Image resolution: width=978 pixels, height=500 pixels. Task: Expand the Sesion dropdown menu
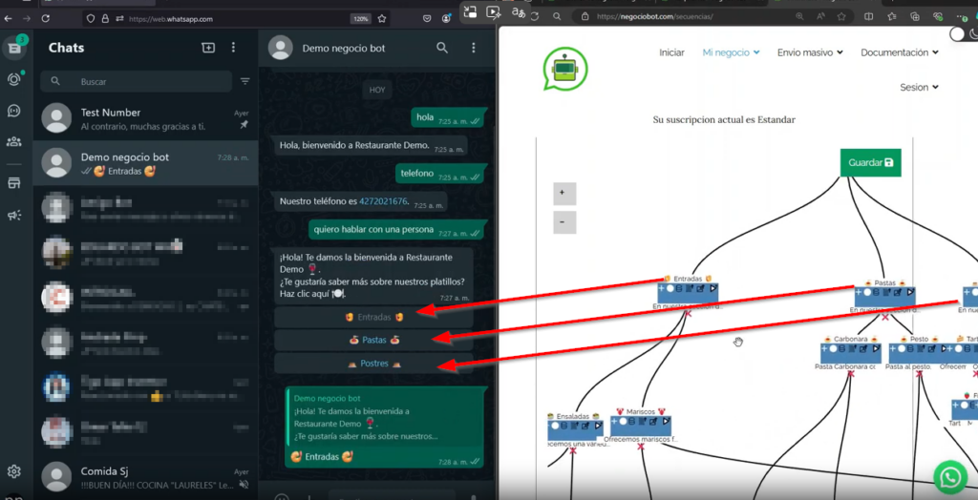920,87
